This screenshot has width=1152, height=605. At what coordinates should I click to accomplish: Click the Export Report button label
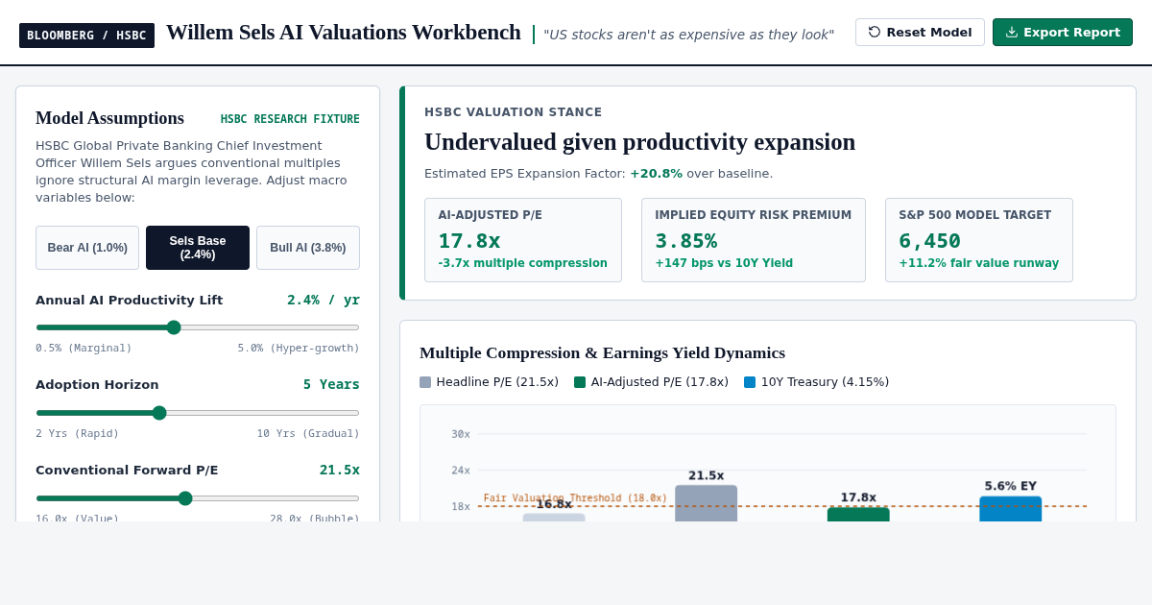point(1071,32)
